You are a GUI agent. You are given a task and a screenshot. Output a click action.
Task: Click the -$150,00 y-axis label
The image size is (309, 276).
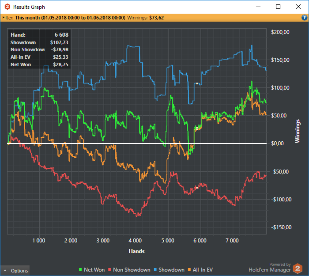coord(281,227)
